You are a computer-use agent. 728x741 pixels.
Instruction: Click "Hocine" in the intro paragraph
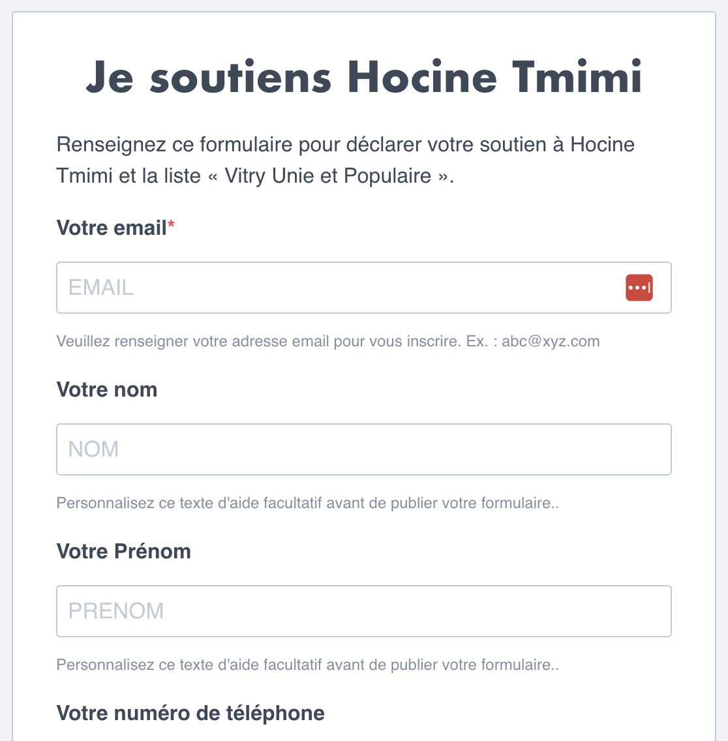[x=602, y=144]
